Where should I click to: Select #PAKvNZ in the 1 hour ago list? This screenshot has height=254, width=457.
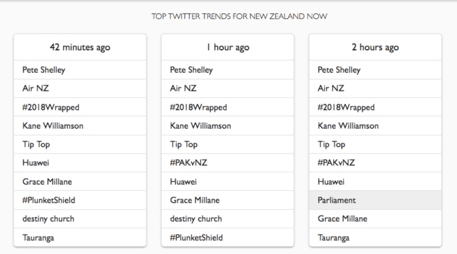point(189,163)
